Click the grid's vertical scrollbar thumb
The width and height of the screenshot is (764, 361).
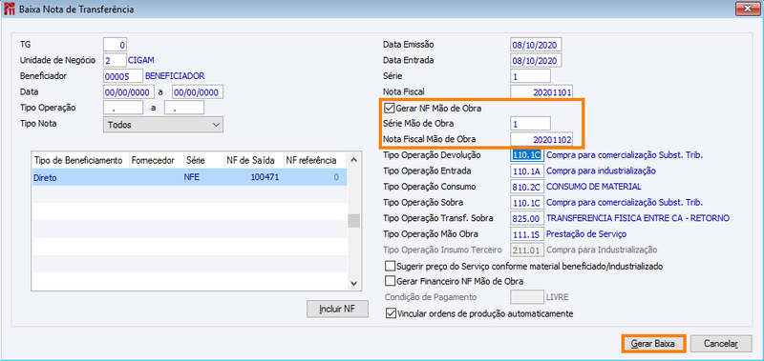(354, 221)
